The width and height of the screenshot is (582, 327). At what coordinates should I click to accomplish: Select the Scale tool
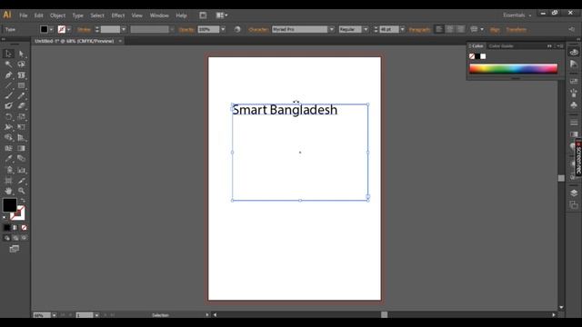(x=21, y=117)
